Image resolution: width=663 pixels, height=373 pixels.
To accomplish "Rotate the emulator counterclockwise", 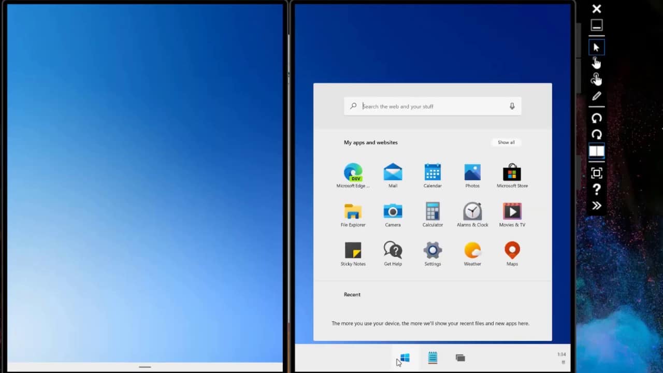I will point(597,118).
